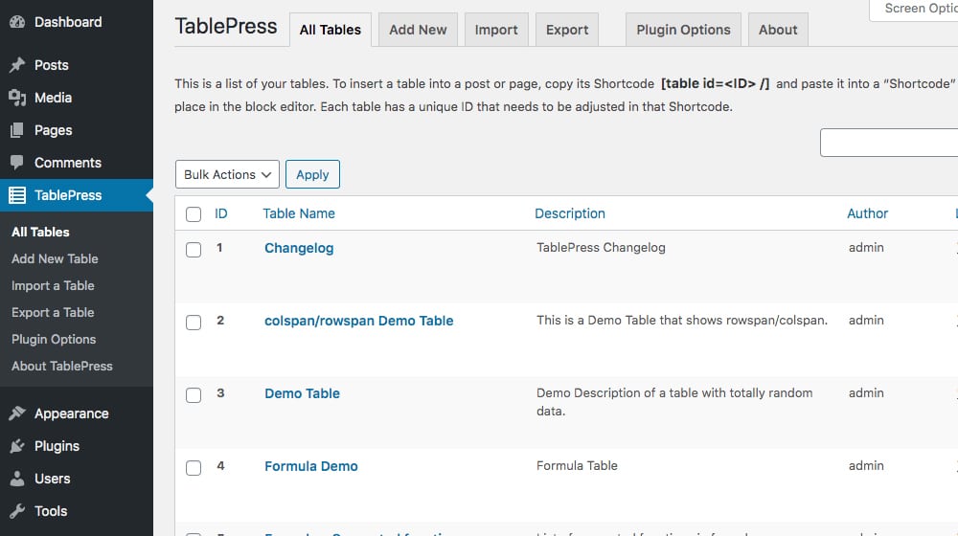
Task: Sort by Author column header
Action: [x=867, y=213]
